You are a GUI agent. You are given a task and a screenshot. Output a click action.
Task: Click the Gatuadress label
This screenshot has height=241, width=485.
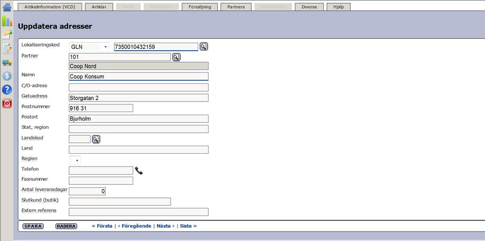tap(34, 96)
